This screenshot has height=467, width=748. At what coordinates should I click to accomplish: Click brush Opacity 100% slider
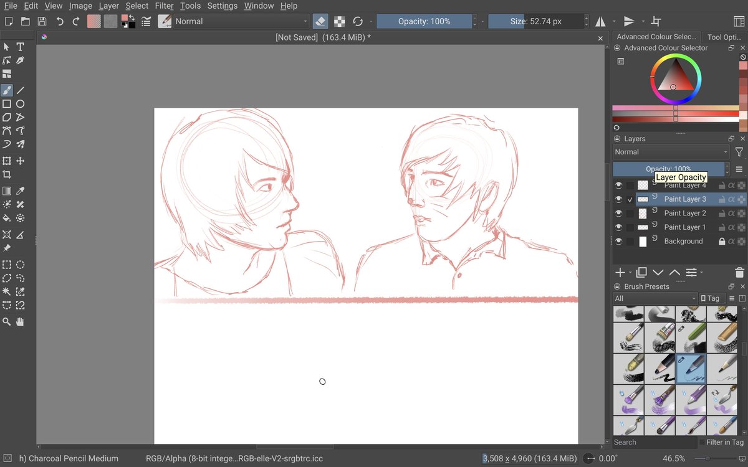pyautogui.click(x=424, y=21)
